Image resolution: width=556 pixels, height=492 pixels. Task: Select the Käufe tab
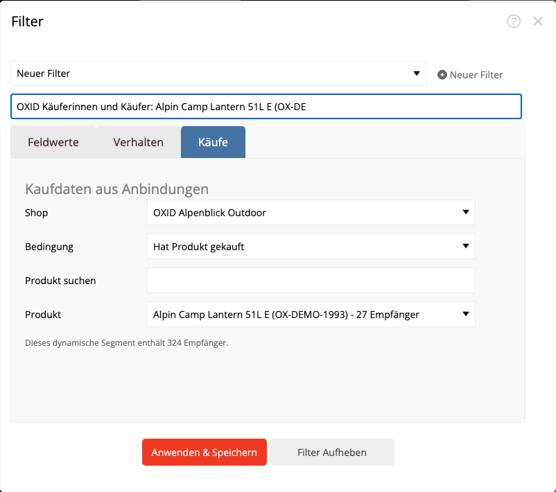tap(213, 142)
